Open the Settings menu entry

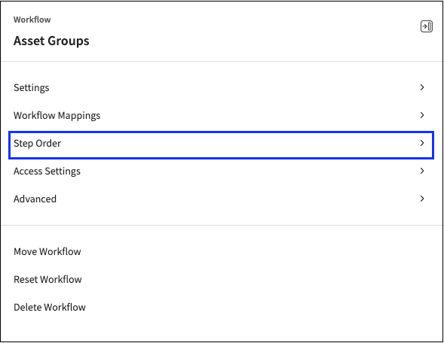tap(221, 87)
